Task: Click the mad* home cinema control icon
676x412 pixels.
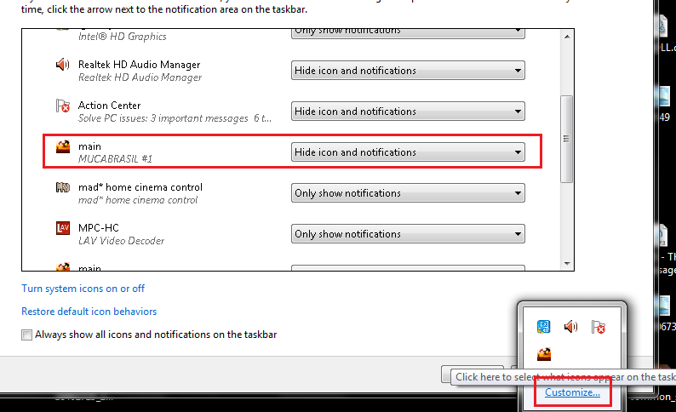Action: 62,187
